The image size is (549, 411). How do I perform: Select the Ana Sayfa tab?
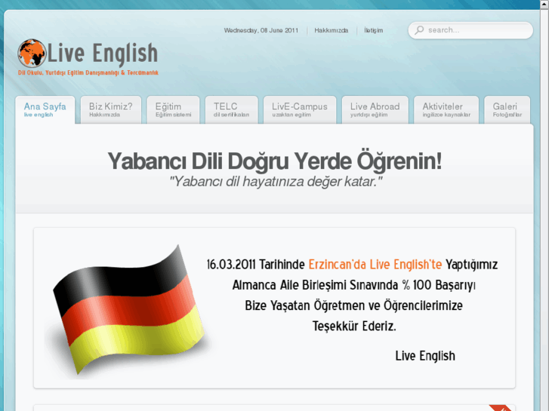click(x=45, y=109)
